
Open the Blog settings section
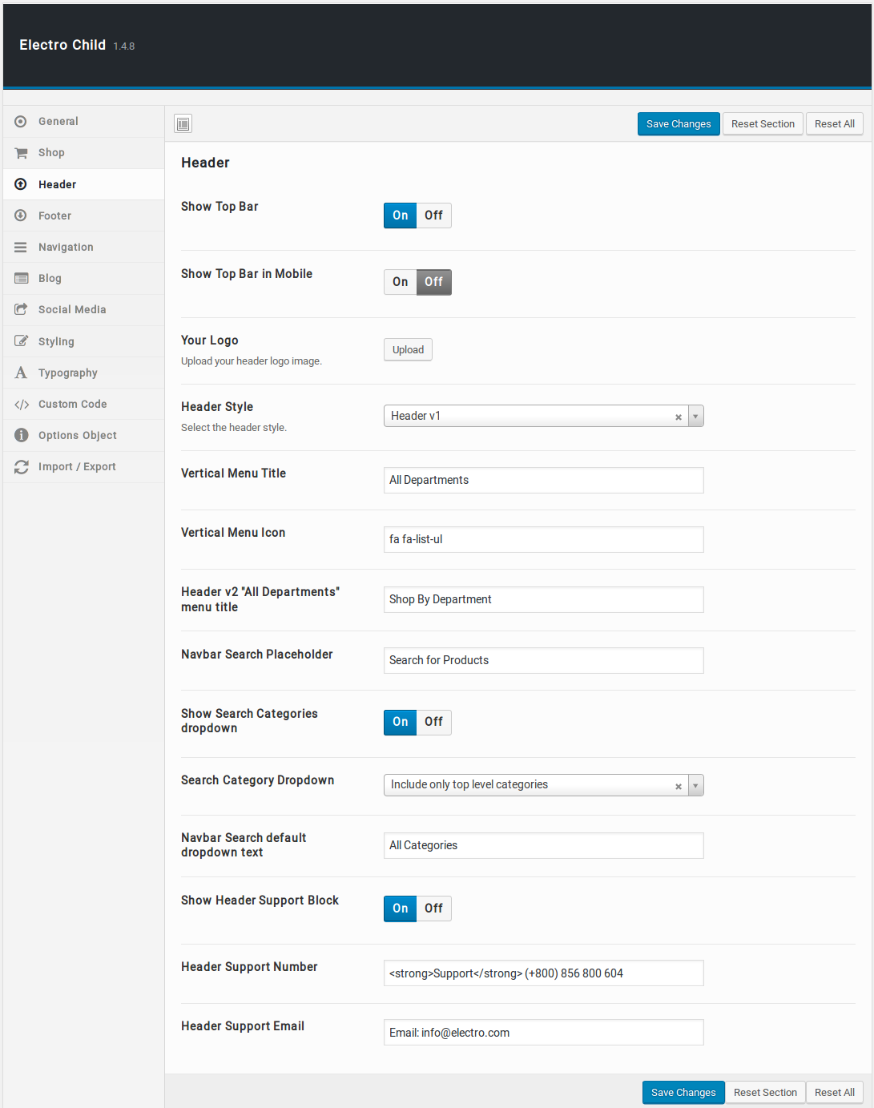83,279
